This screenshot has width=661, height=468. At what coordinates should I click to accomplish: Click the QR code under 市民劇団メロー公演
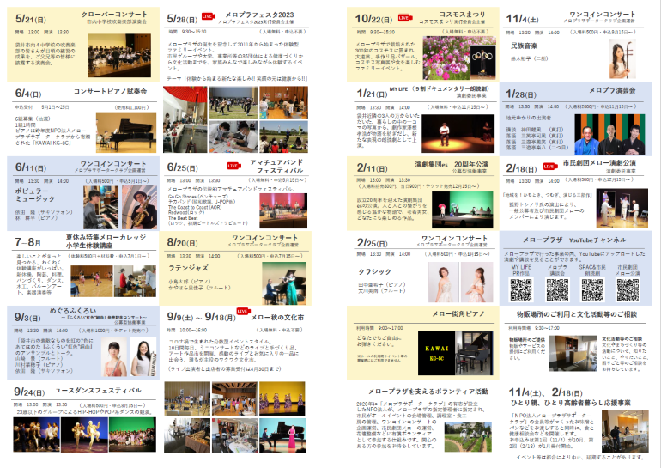click(626, 289)
